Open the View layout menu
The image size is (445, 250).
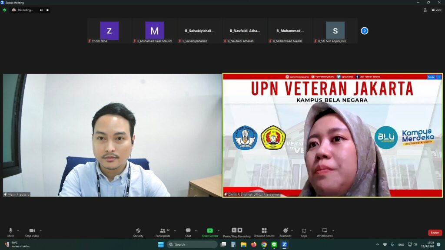pos(437,10)
